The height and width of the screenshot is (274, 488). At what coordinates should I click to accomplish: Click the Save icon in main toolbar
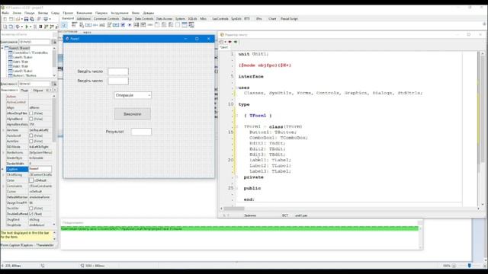(26, 19)
